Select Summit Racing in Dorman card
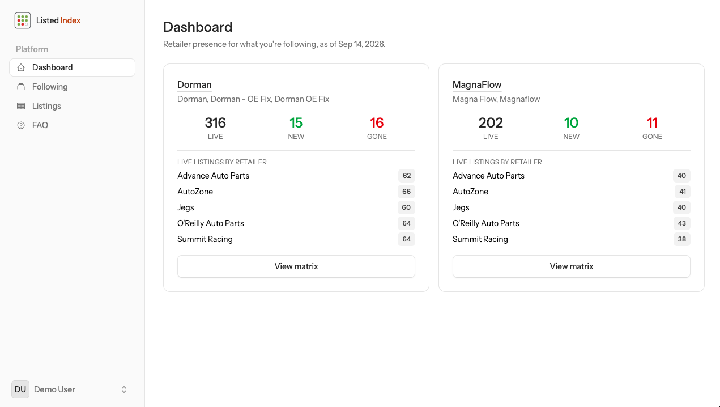The width and height of the screenshot is (720, 407). (x=296, y=239)
